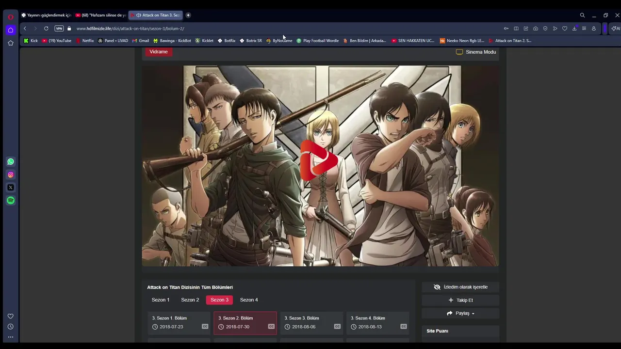Toggle the VPN badge in address bar
621x349 pixels.
tap(59, 29)
